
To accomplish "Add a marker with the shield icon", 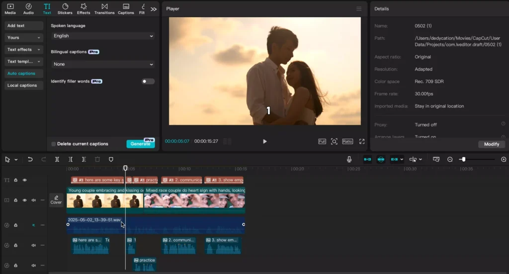I will pyautogui.click(x=111, y=160).
